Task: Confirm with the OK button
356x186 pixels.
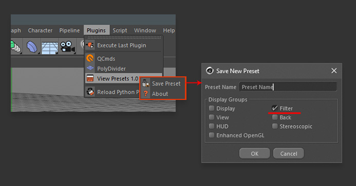Action: 254,154
